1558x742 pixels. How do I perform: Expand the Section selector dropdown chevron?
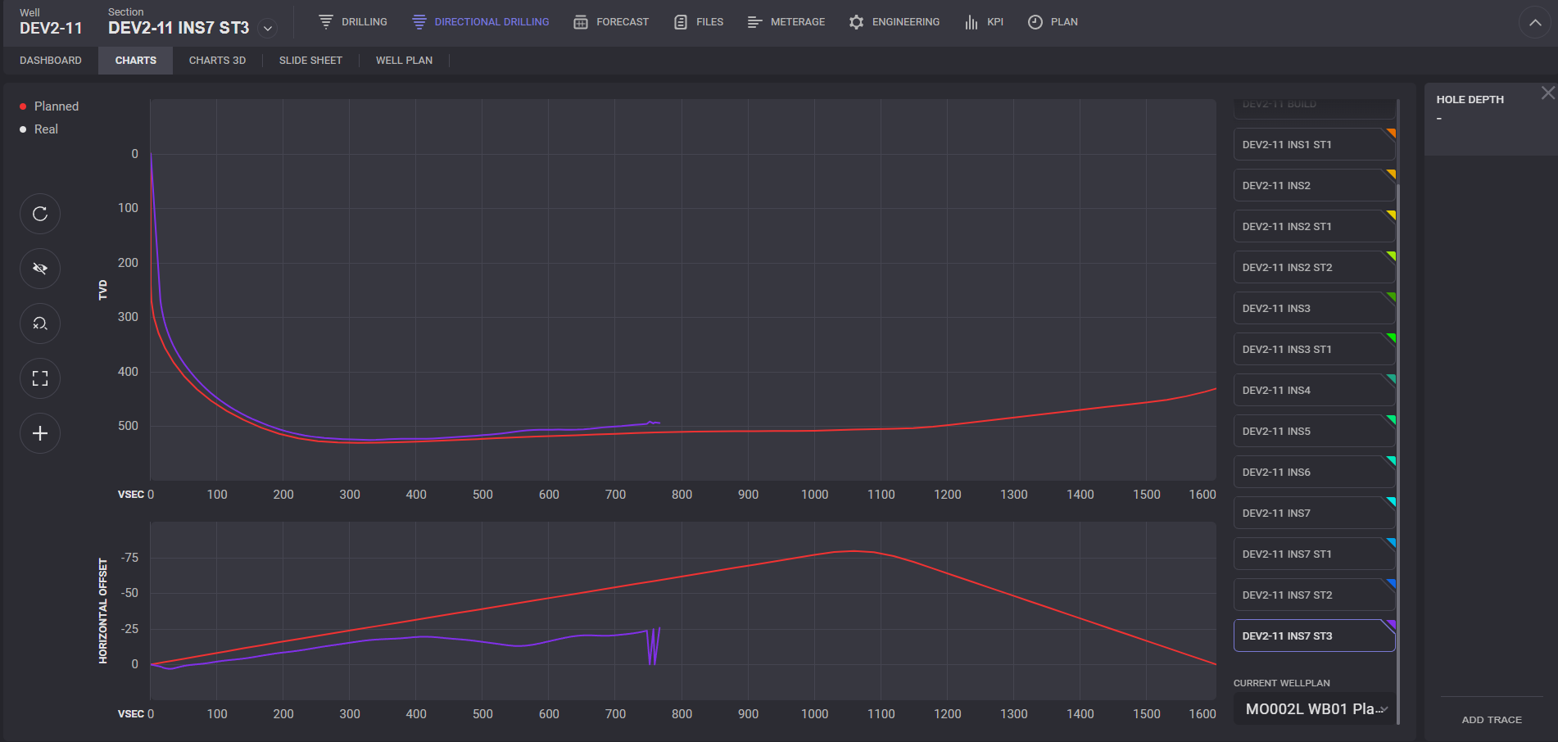tap(267, 29)
